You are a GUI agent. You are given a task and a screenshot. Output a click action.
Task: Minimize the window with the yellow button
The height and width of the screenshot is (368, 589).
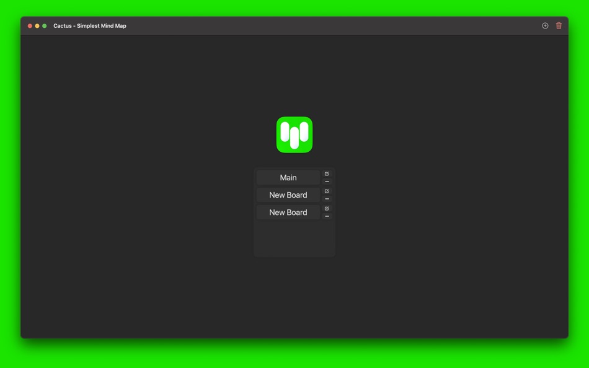[37, 26]
